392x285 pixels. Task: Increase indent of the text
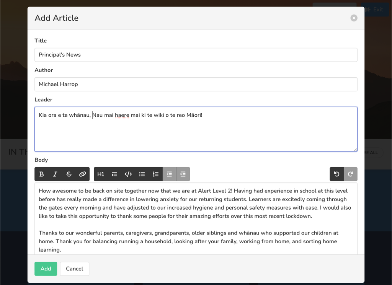(x=183, y=174)
